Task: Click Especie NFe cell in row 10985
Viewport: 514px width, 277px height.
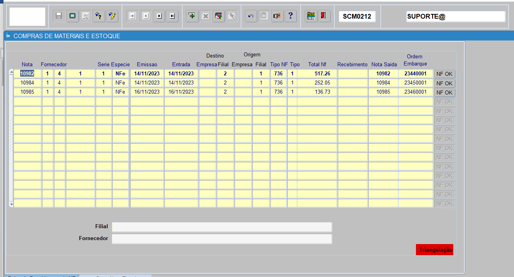Action: click(x=120, y=92)
